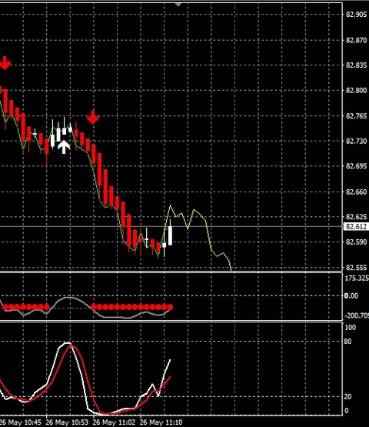Click the 80 level on stochastic scale
Viewport: 369px width, 427px height.
click(347, 342)
